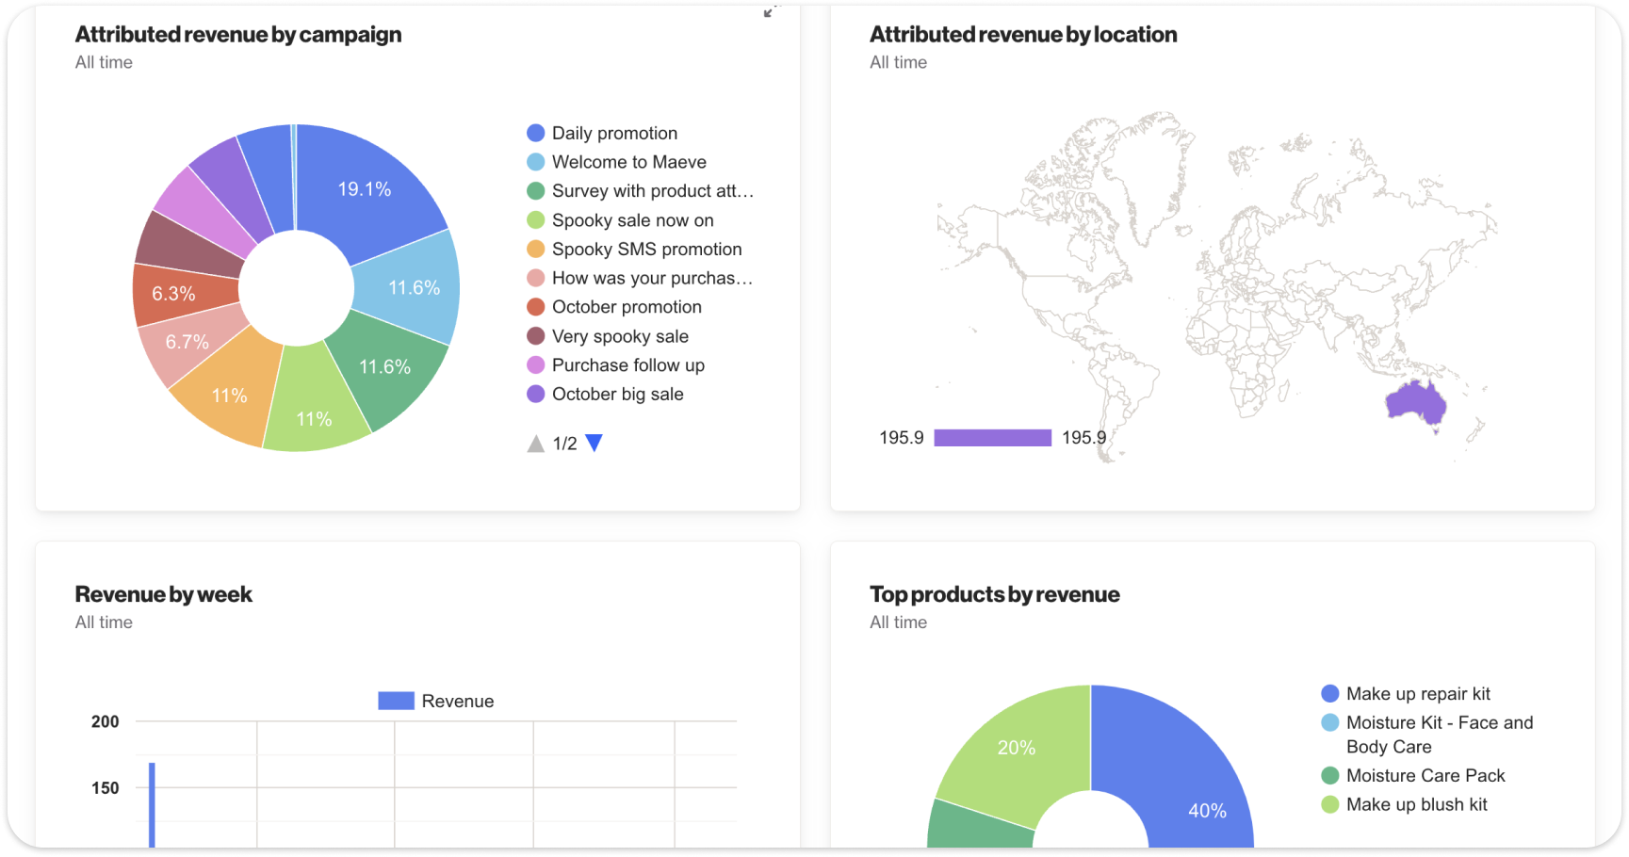Click Attributed revenue by location title

[1023, 35]
